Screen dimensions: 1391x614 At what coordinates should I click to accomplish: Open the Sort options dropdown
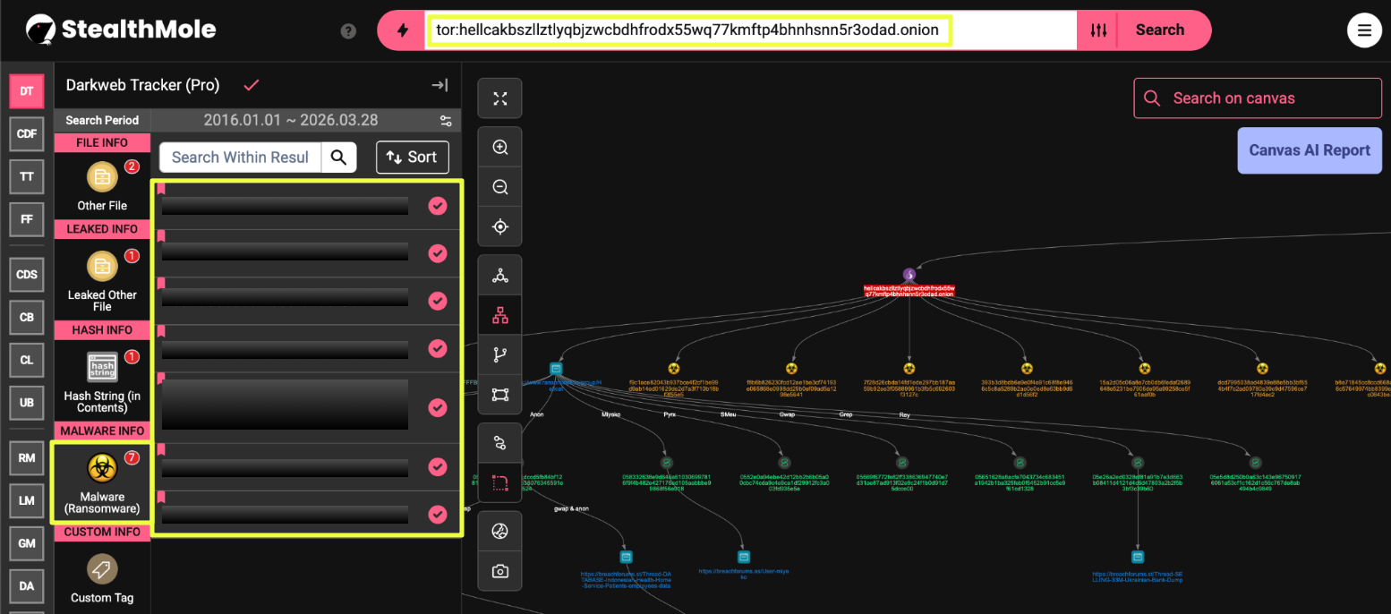[412, 158]
